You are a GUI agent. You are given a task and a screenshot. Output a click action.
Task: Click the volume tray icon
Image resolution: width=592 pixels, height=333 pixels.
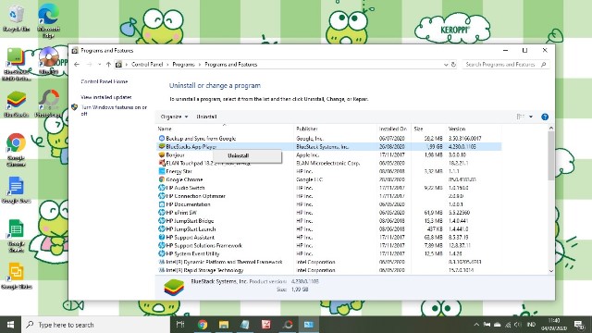[x=518, y=325]
